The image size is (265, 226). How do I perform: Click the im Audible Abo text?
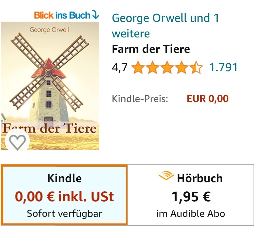(191, 214)
